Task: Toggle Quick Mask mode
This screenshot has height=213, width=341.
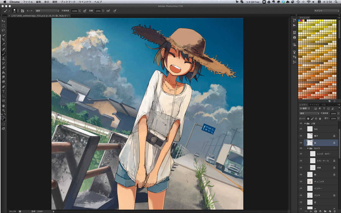Action: pos(3,124)
